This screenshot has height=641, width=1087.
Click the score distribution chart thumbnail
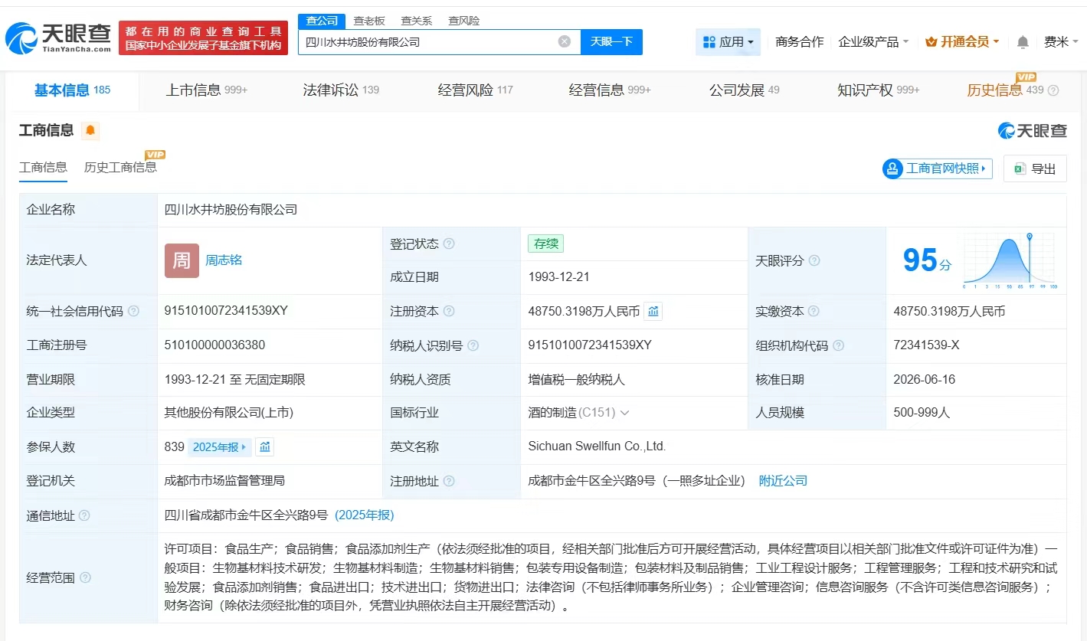1010,260
